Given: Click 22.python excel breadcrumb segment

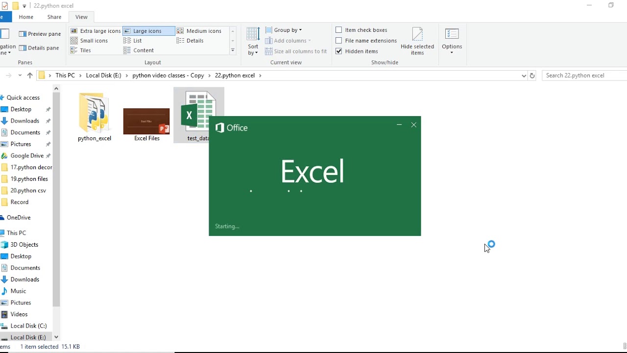Looking at the screenshot, I should click(235, 76).
